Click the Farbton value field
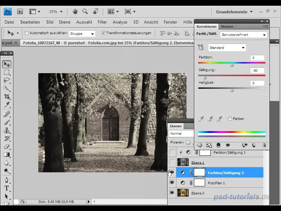This screenshot has width=281, height=211. (257, 58)
